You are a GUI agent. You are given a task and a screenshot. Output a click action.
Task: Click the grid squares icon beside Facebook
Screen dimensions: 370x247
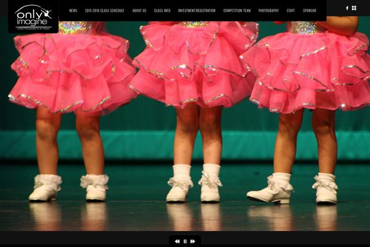[x=354, y=8]
